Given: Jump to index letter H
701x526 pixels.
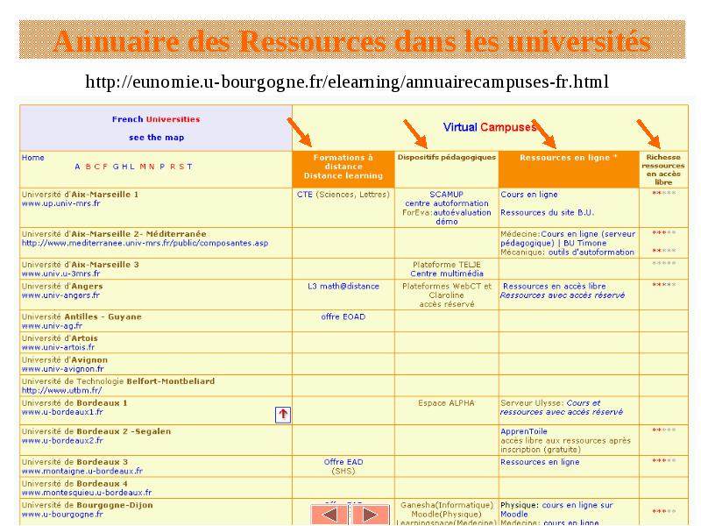Looking at the screenshot, I should click(124, 167).
